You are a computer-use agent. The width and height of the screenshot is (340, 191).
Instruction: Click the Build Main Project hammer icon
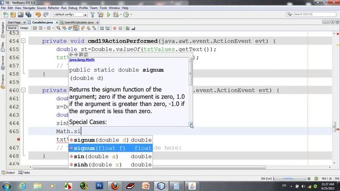(92, 14)
